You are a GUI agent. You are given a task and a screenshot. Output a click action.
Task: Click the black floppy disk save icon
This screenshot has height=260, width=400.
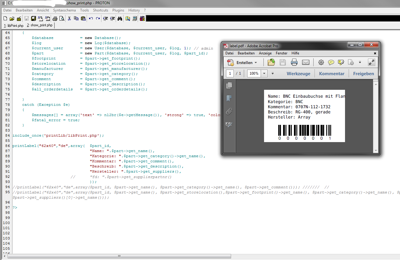tap(34, 18)
